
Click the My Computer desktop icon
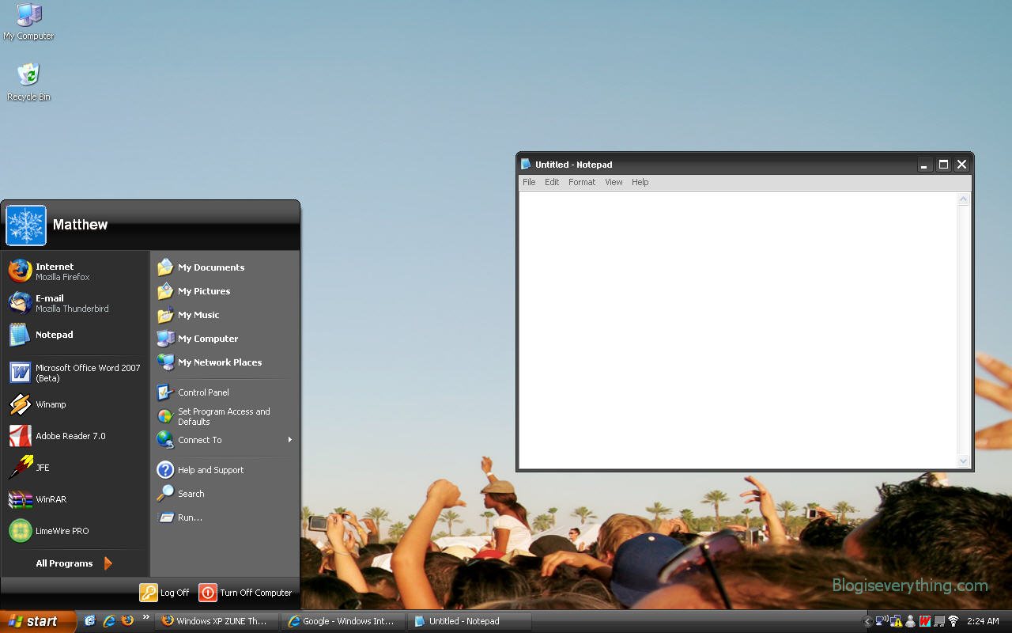coord(28,21)
